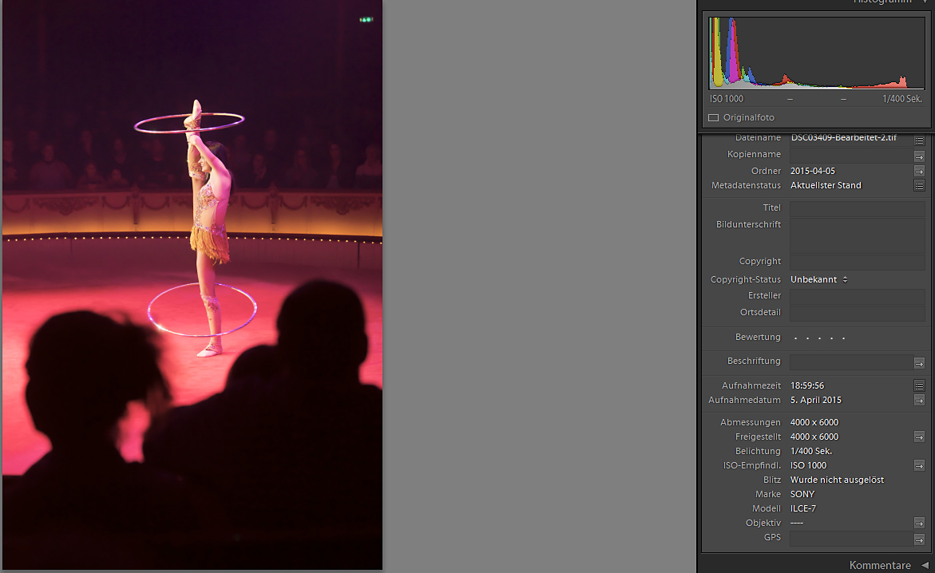Click into the Titel input field
Viewport: 935px width, 573px height.
click(x=857, y=208)
